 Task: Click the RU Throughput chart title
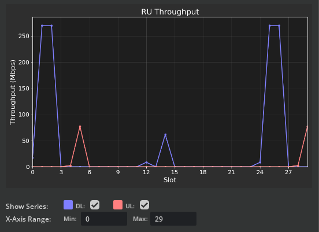pos(170,12)
